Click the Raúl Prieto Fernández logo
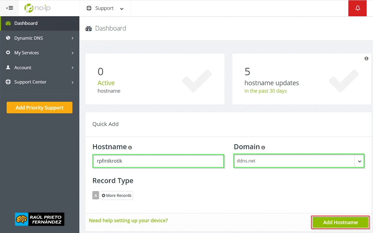Image resolution: width=373 pixels, height=233 pixels. coord(39,219)
